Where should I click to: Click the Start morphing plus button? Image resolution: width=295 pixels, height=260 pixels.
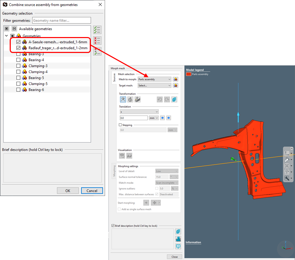155,203
